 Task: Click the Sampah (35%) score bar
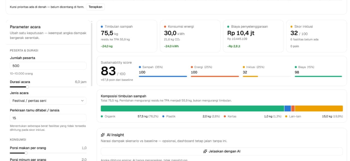click(163, 76)
